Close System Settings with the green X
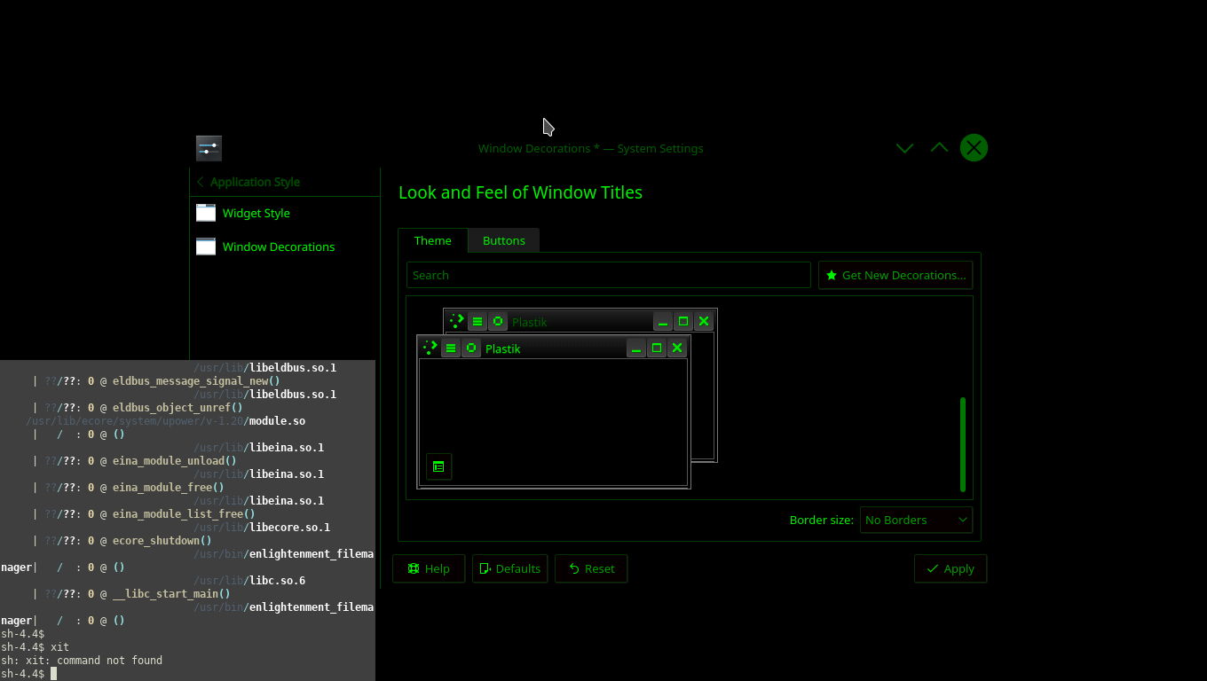 (974, 148)
